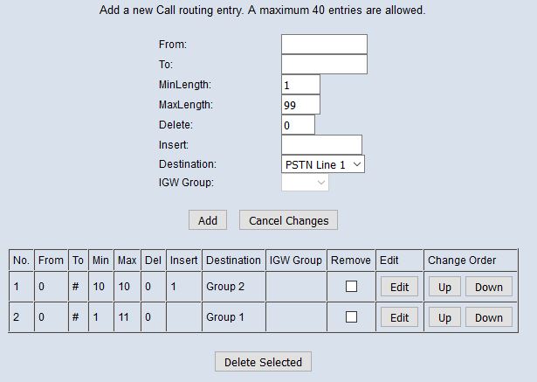The image size is (537, 382).
Task: Check the Remove box for entry 2
Action: (351, 317)
